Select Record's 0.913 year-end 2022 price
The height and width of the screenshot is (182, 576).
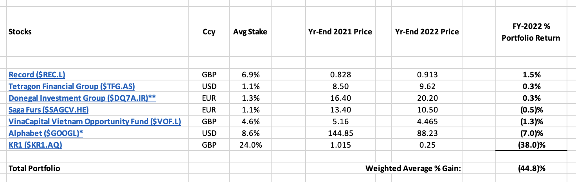coord(427,74)
